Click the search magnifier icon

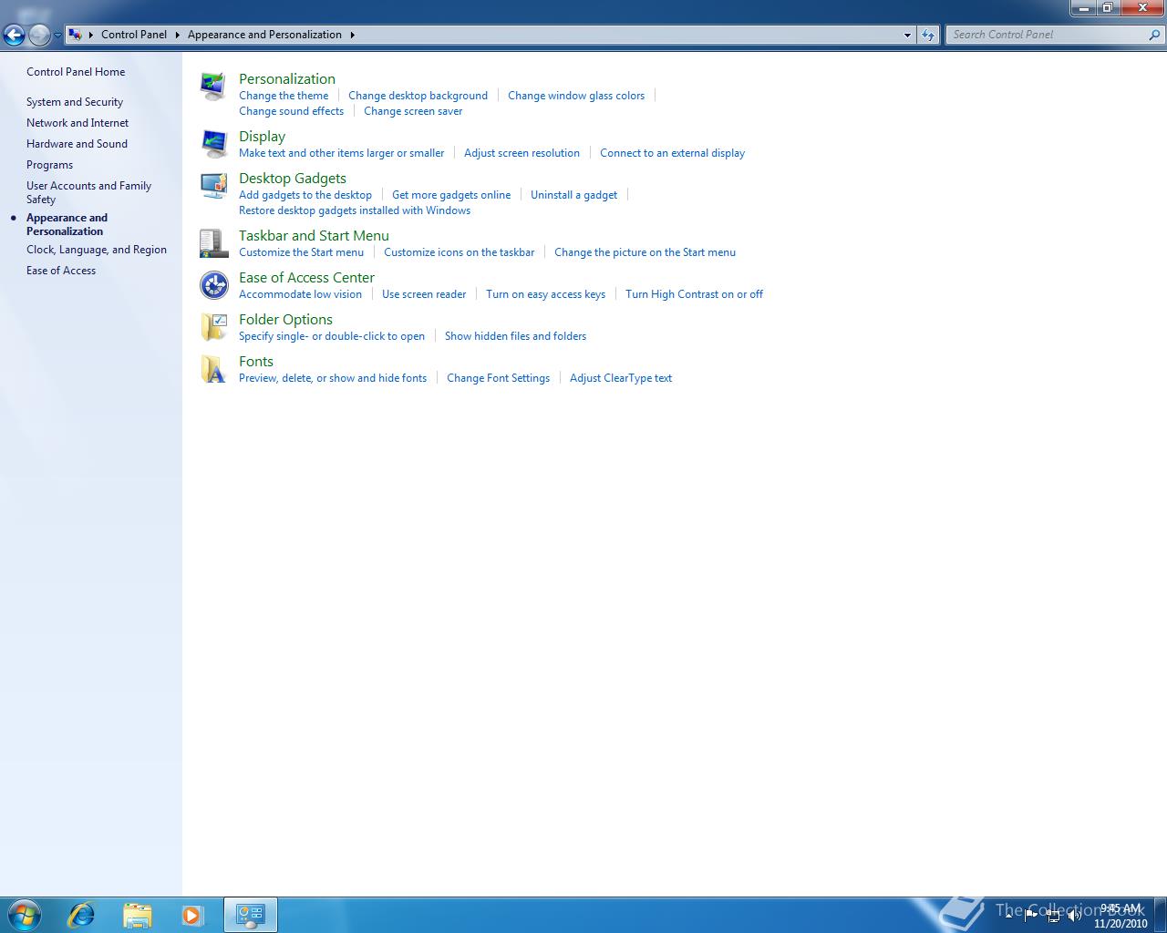[x=1155, y=35]
